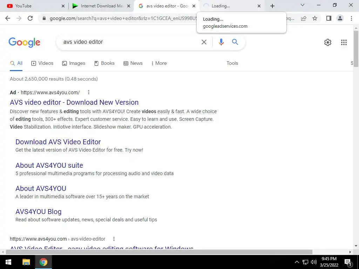359x269 pixels.
Task: Click the lock icon in address bar
Action: coord(44,18)
